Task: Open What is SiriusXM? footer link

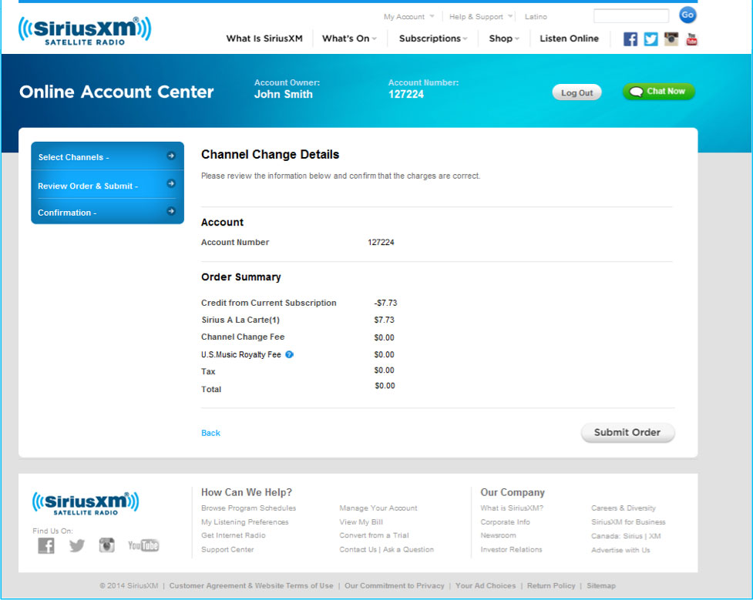Action: pos(512,508)
